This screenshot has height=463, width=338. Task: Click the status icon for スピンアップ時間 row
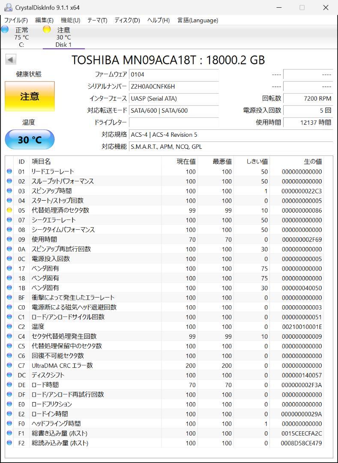(x=9, y=191)
